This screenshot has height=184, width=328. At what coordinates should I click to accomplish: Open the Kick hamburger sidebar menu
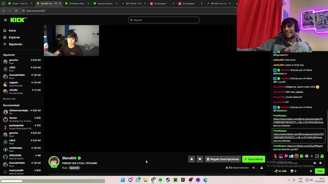(5, 20)
